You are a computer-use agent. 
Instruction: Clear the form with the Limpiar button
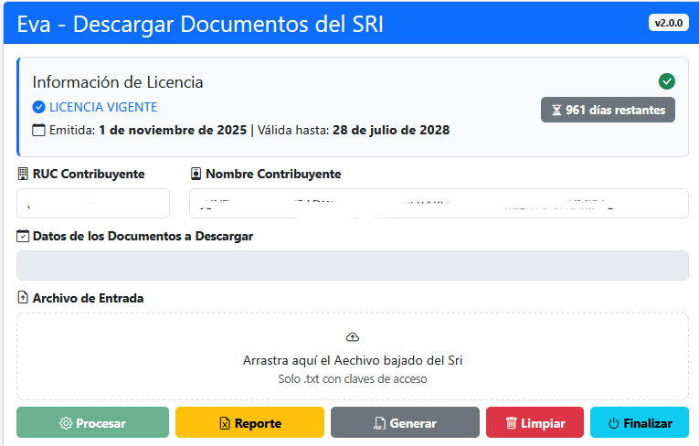(x=535, y=423)
